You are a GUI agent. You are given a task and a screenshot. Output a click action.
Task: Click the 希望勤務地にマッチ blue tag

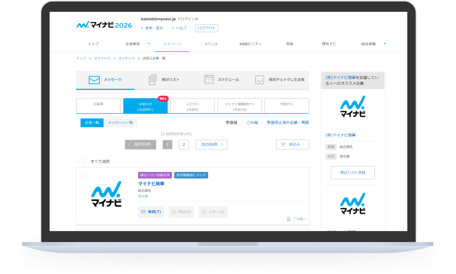[x=191, y=175]
